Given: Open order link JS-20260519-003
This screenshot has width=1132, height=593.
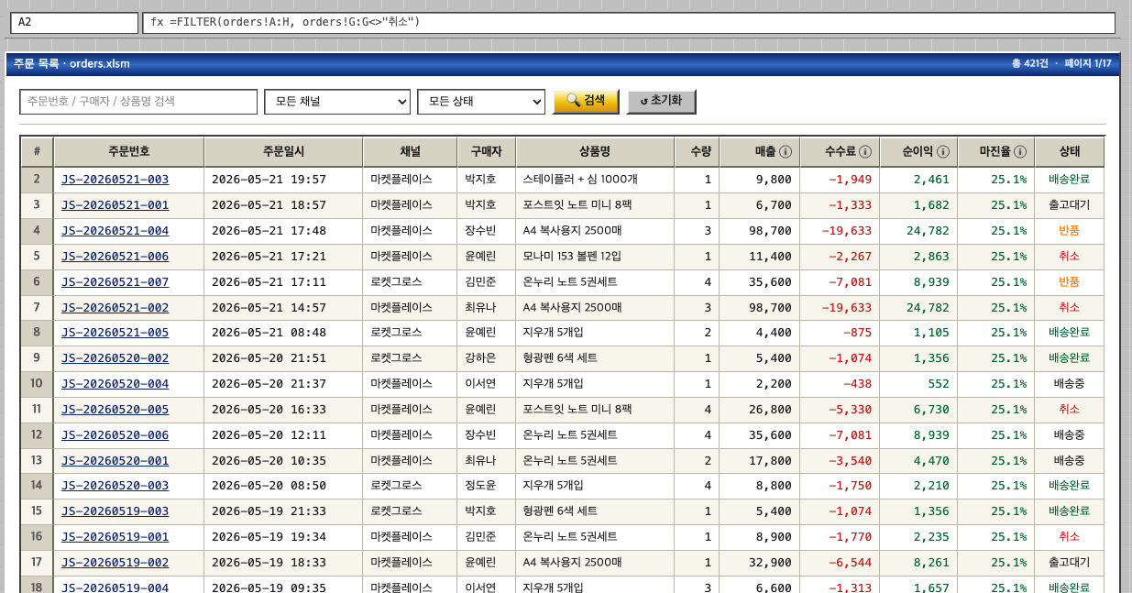Looking at the screenshot, I should click(115, 511).
